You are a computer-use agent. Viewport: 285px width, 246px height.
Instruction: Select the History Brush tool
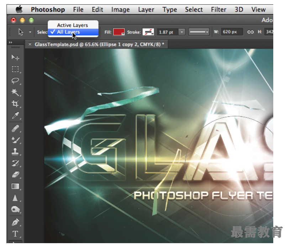coord(15,163)
